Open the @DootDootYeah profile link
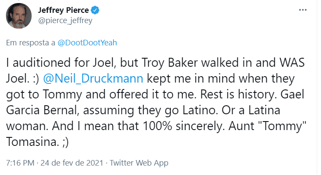This screenshot has width=321, height=175. pos(86,42)
